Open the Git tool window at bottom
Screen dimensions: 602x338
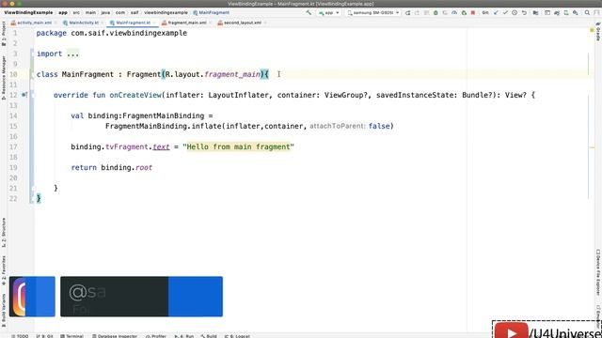click(44, 336)
